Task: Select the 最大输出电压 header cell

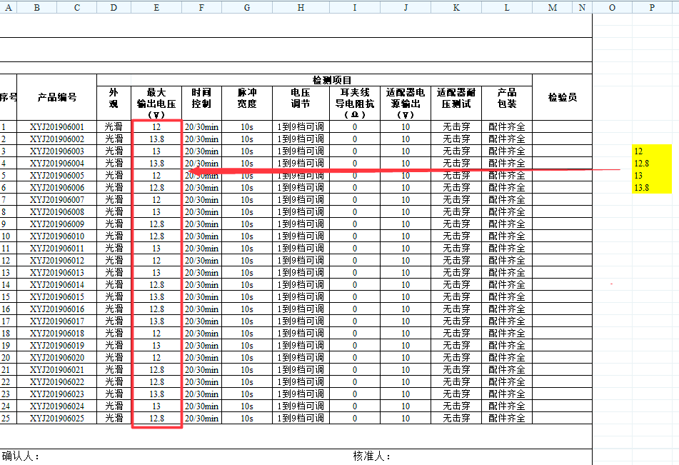Action: coord(156,103)
